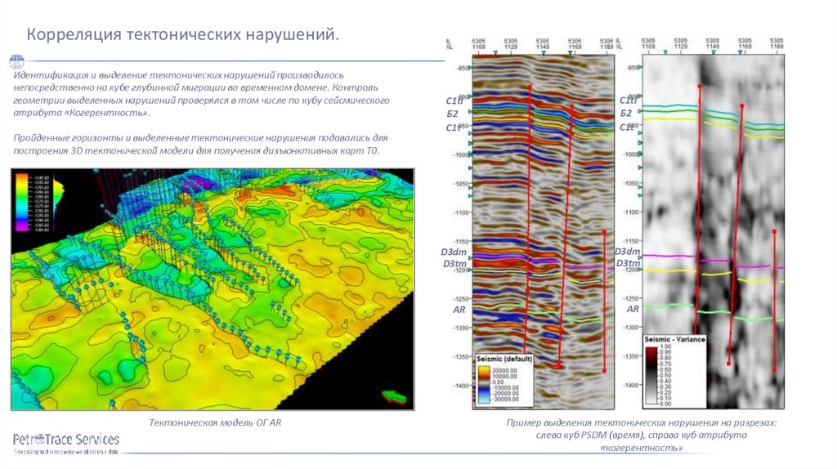Click the 1.00 value in variance legend
Image resolution: width=837 pixels, height=469 pixels.
pos(665,346)
